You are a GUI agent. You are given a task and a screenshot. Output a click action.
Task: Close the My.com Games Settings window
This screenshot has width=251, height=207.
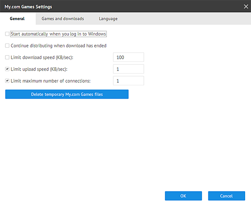(x=246, y=7)
